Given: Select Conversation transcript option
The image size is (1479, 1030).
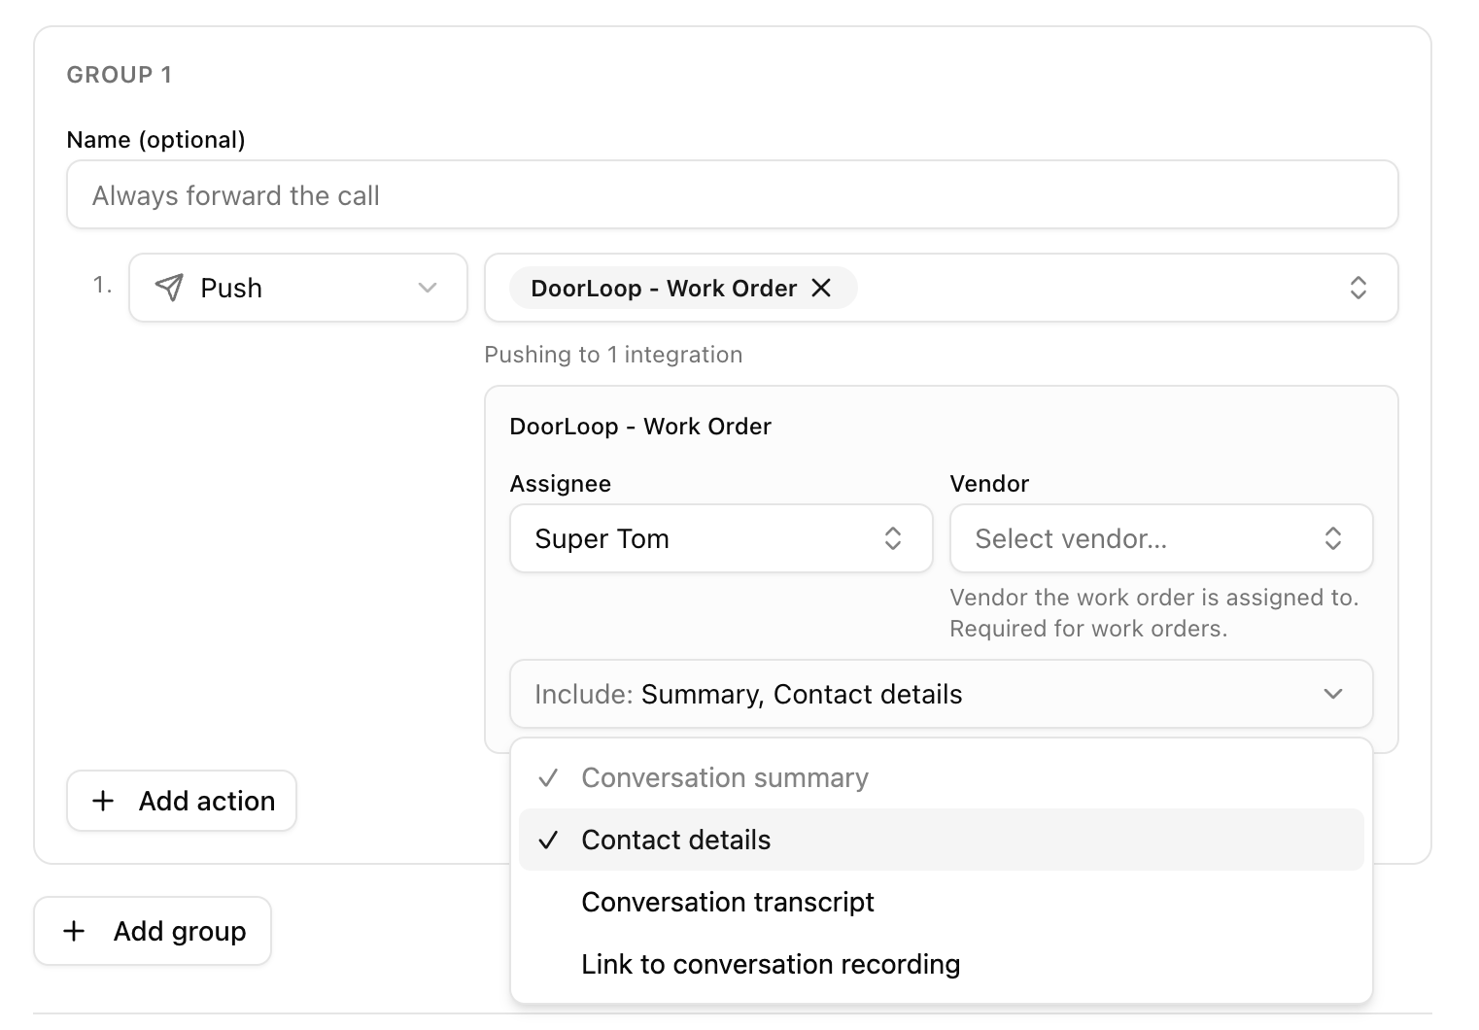Looking at the screenshot, I should pyautogui.click(x=941, y=902).
